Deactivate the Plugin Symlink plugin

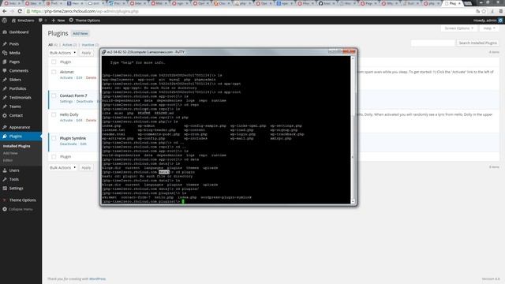coord(69,144)
